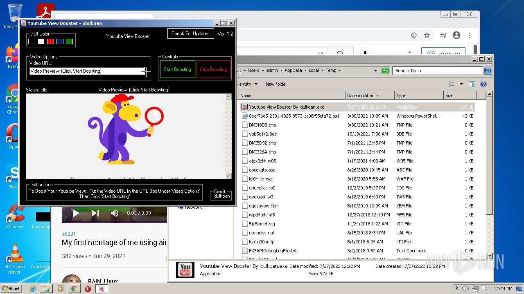
Task: Toggle the Explorer preview pane icon
Action: coord(472,84)
